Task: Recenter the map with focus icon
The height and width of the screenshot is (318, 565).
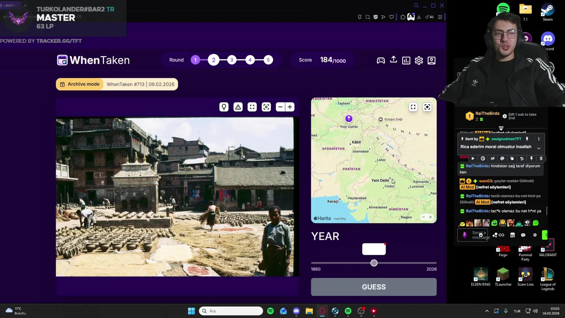Action: [427, 107]
